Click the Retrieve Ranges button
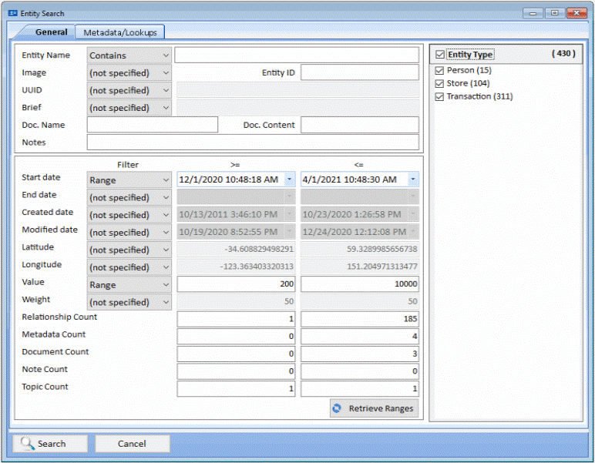 coord(375,408)
